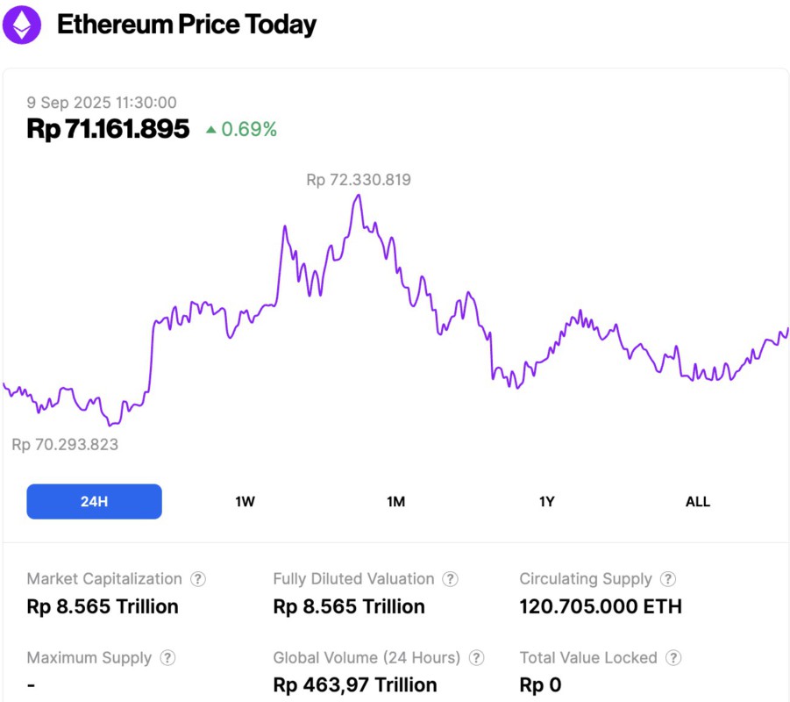This screenshot has height=702, width=790.
Task: Toggle the 24H time range
Action: pyautogui.click(x=94, y=501)
